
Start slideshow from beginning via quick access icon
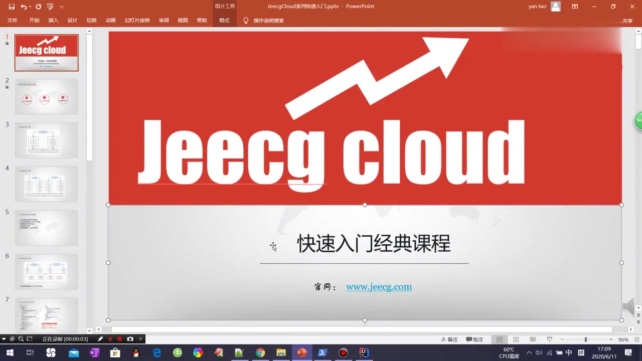[50, 7]
